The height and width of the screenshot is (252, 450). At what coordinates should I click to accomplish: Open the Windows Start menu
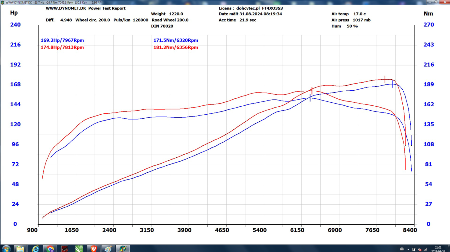point(6,249)
